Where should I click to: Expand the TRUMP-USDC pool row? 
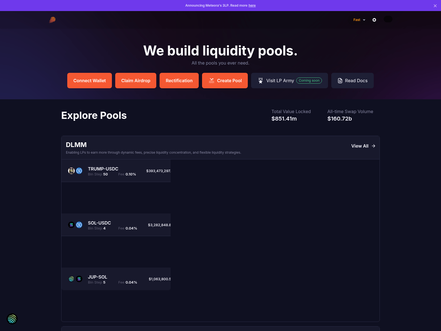[x=116, y=171]
